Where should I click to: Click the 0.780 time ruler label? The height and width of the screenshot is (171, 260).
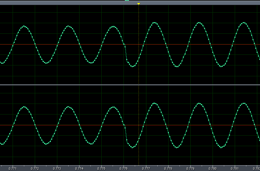click(212, 168)
